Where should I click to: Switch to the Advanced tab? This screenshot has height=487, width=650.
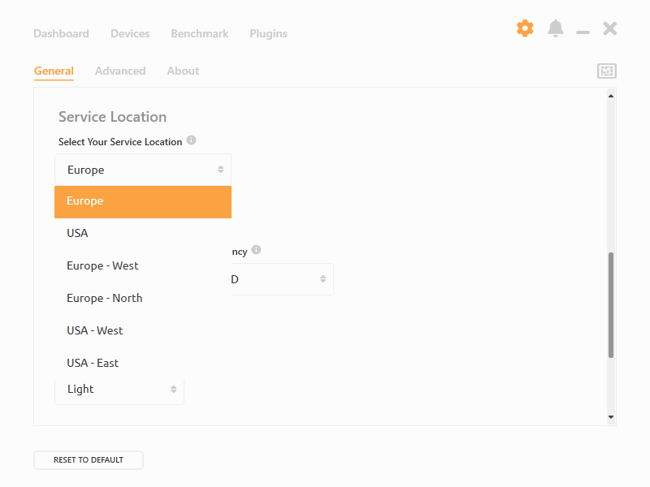(120, 71)
